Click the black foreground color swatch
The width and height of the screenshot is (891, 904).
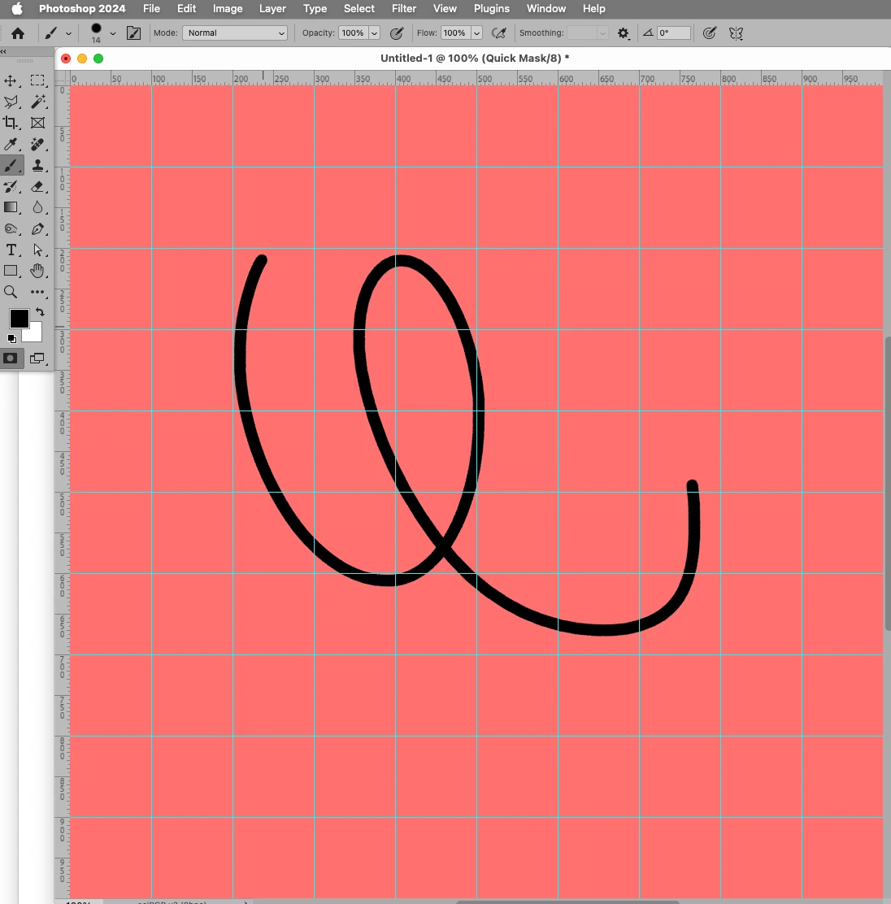click(x=17, y=317)
